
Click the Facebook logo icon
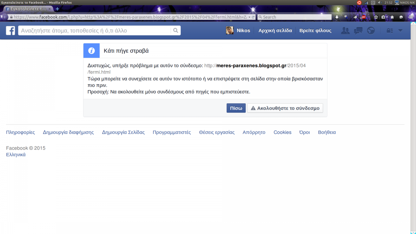(x=10, y=31)
